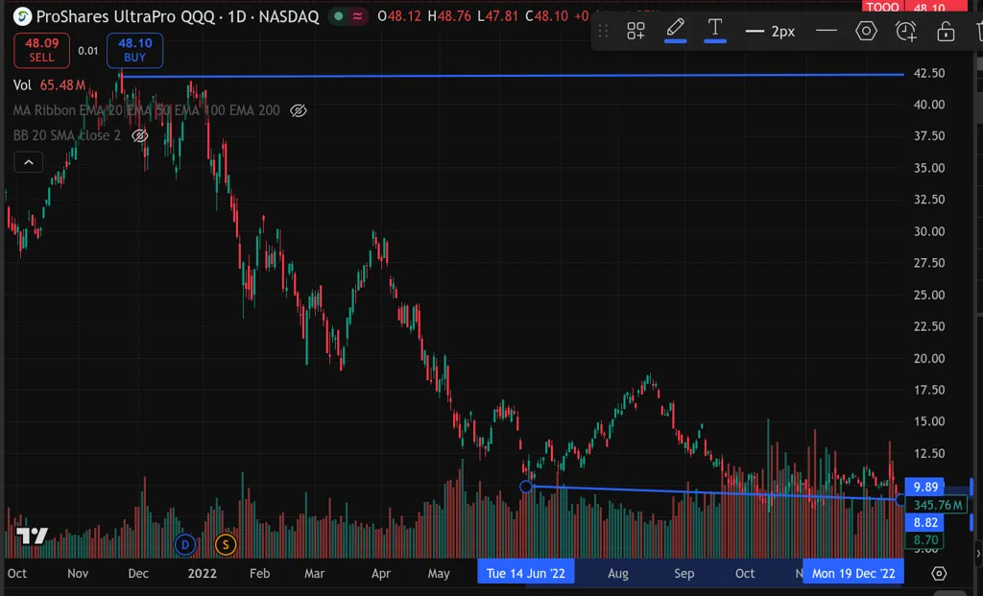Lock the selected trendline
This screenshot has height=596, width=983.
pyautogui.click(x=946, y=32)
